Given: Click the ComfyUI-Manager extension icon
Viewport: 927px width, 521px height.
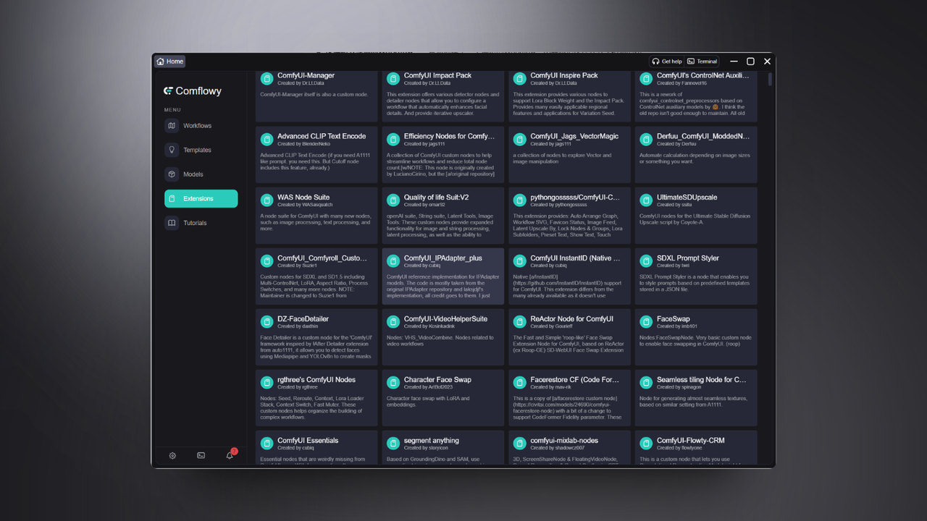Looking at the screenshot, I should click(267, 78).
